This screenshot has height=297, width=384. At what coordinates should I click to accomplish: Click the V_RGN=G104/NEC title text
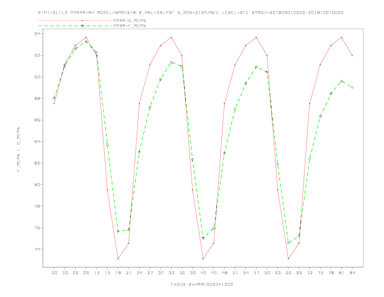click(x=198, y=13)
